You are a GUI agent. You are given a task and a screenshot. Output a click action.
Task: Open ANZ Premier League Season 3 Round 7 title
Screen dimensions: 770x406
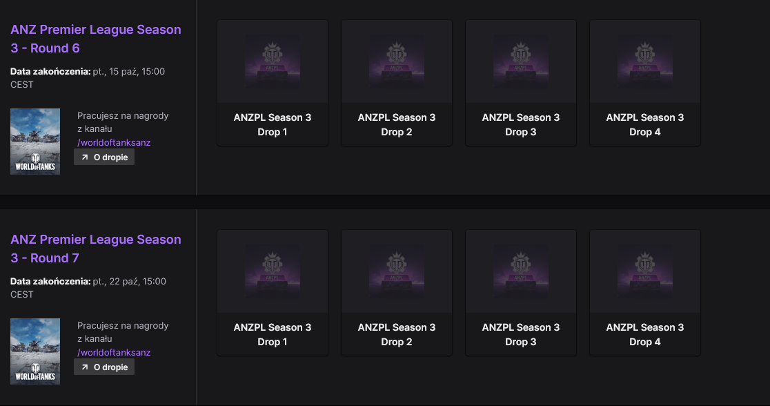coord(96,249)
